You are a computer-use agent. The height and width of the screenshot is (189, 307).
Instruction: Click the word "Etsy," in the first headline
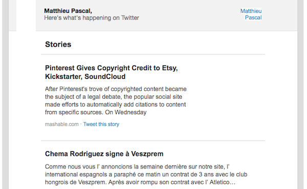point(170,68)
